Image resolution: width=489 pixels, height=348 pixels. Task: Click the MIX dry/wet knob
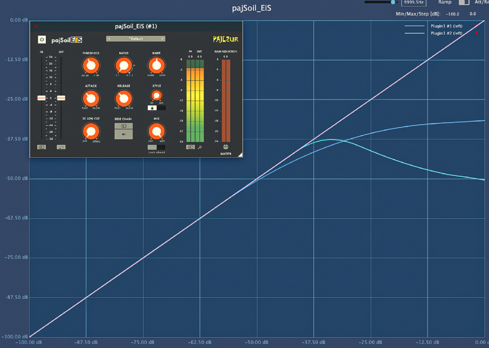click(x=157, y=131)
